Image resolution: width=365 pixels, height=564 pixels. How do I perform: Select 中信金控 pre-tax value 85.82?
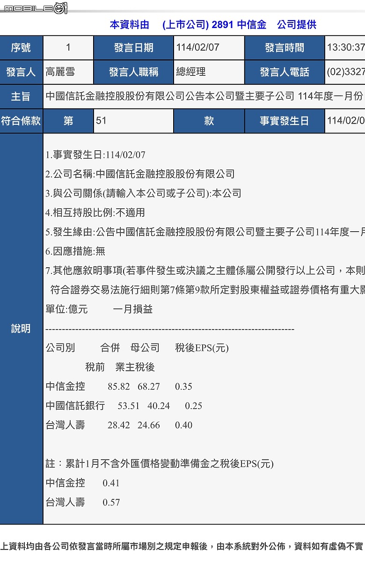[x=118, y=387]
